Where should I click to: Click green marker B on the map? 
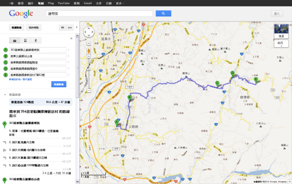[129, 98]
